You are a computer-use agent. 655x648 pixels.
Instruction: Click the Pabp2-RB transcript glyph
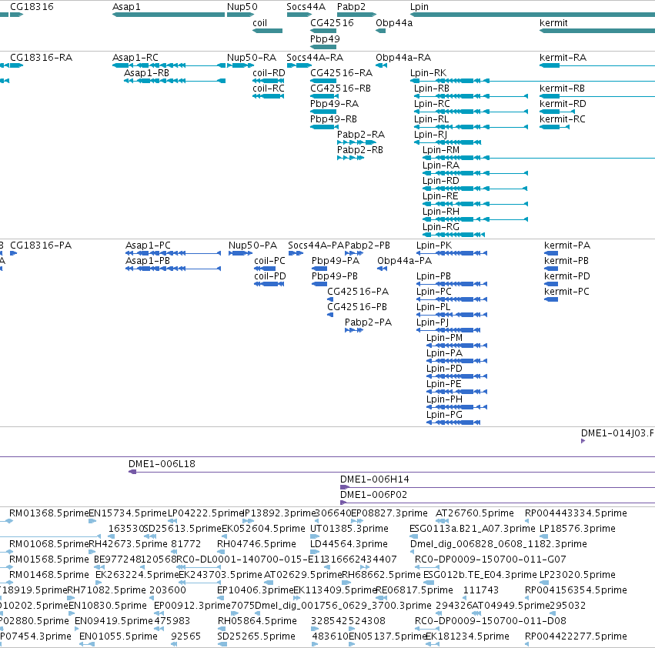coord(350,158)
